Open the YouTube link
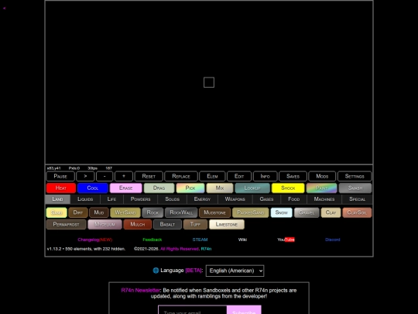The image size is (418, 314). coord(286,240)
